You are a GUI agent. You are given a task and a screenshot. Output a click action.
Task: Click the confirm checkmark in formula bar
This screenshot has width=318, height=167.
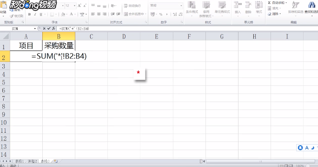[49, 29]
